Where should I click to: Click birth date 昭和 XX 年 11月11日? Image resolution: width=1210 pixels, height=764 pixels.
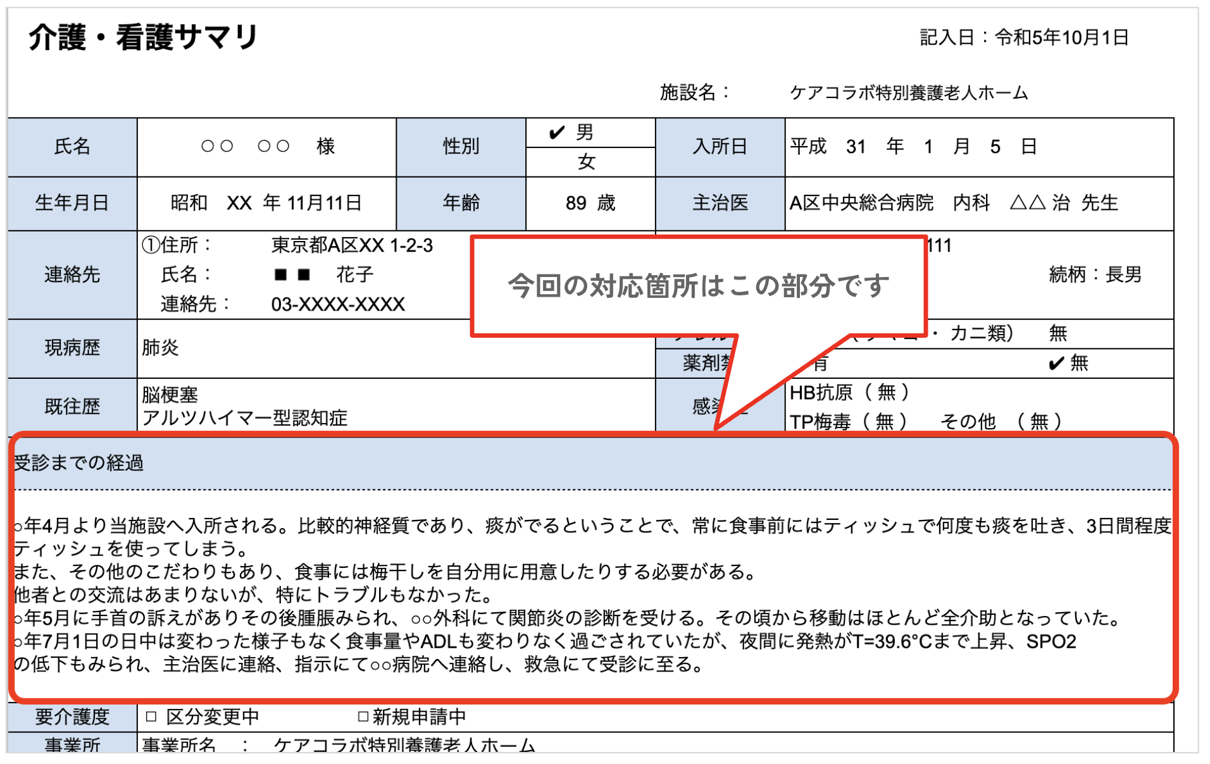coord(266,203)
